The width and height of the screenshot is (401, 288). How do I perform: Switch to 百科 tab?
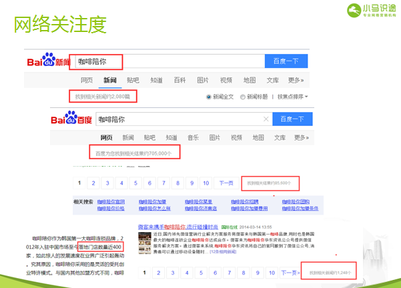(179, 80)
